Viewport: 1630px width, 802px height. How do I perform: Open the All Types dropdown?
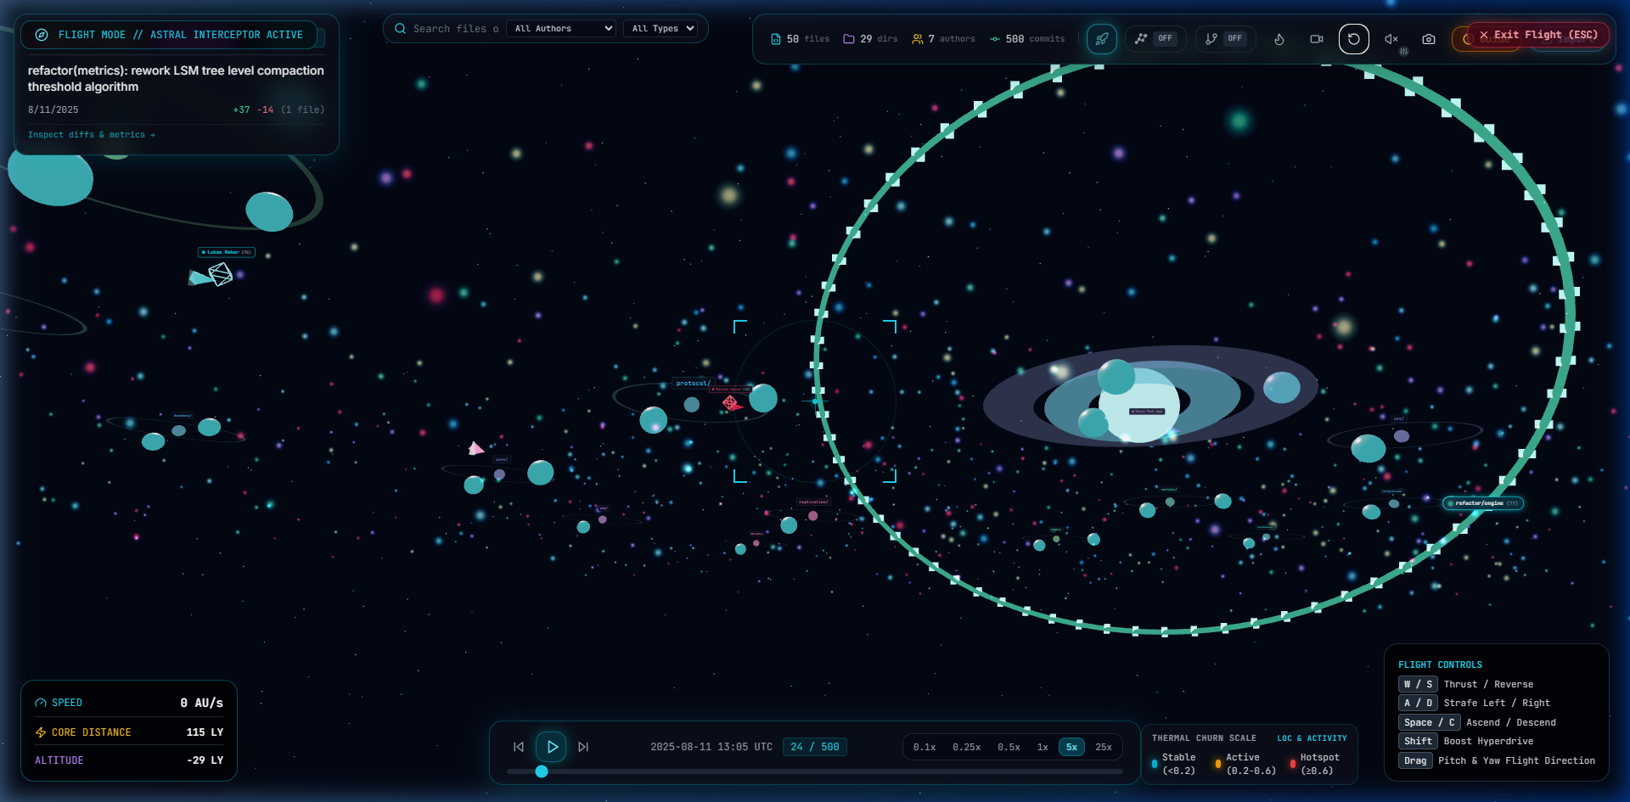click(660, 29)
